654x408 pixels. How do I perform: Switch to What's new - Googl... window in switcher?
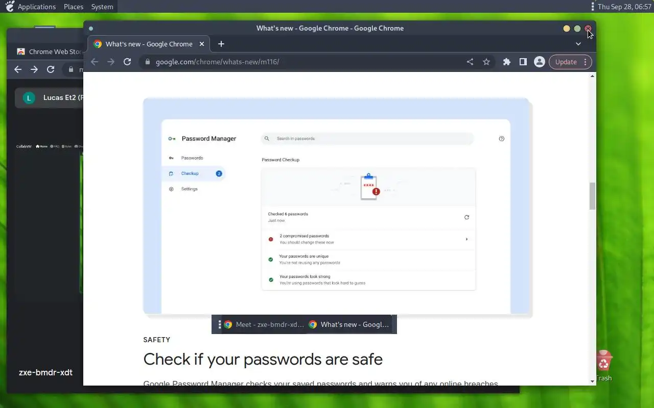[x=350, y=324]
